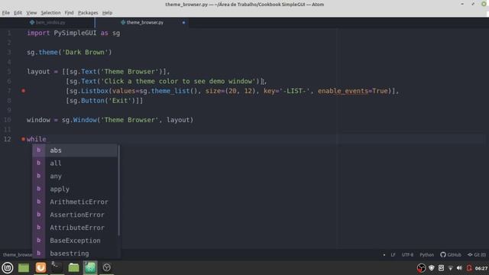Image resolution: width=489 pixels, height=275 pixels.
Task: Open the Packages menu
Action: [x=88, y=13]
